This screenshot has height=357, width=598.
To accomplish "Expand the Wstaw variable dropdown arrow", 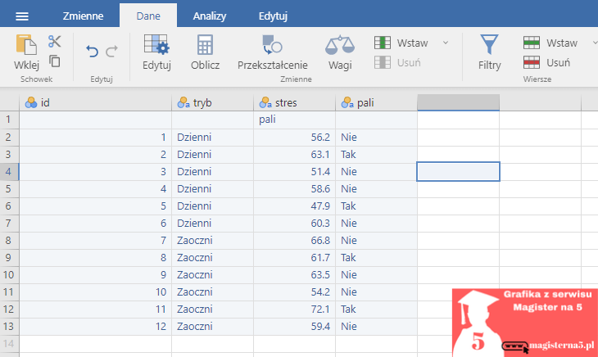I will tap(446, 43).
